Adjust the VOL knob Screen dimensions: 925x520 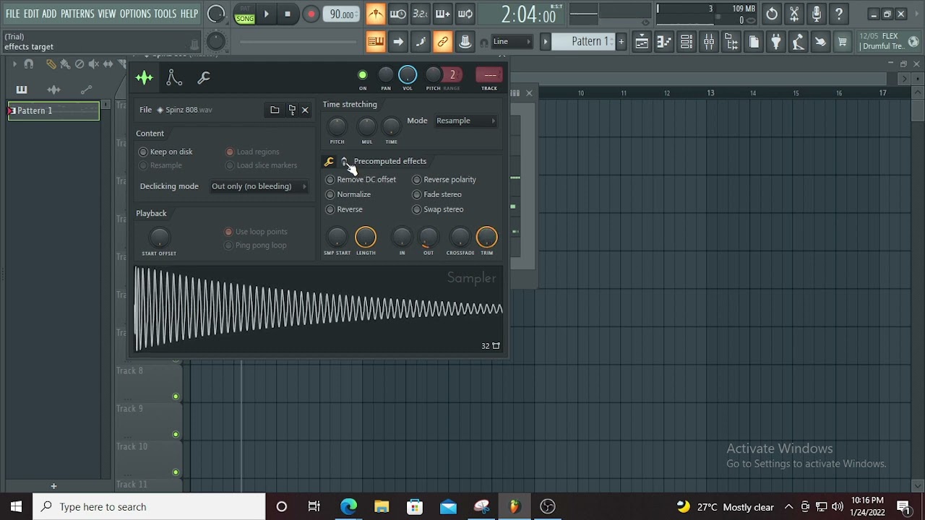tap(408, 74)
